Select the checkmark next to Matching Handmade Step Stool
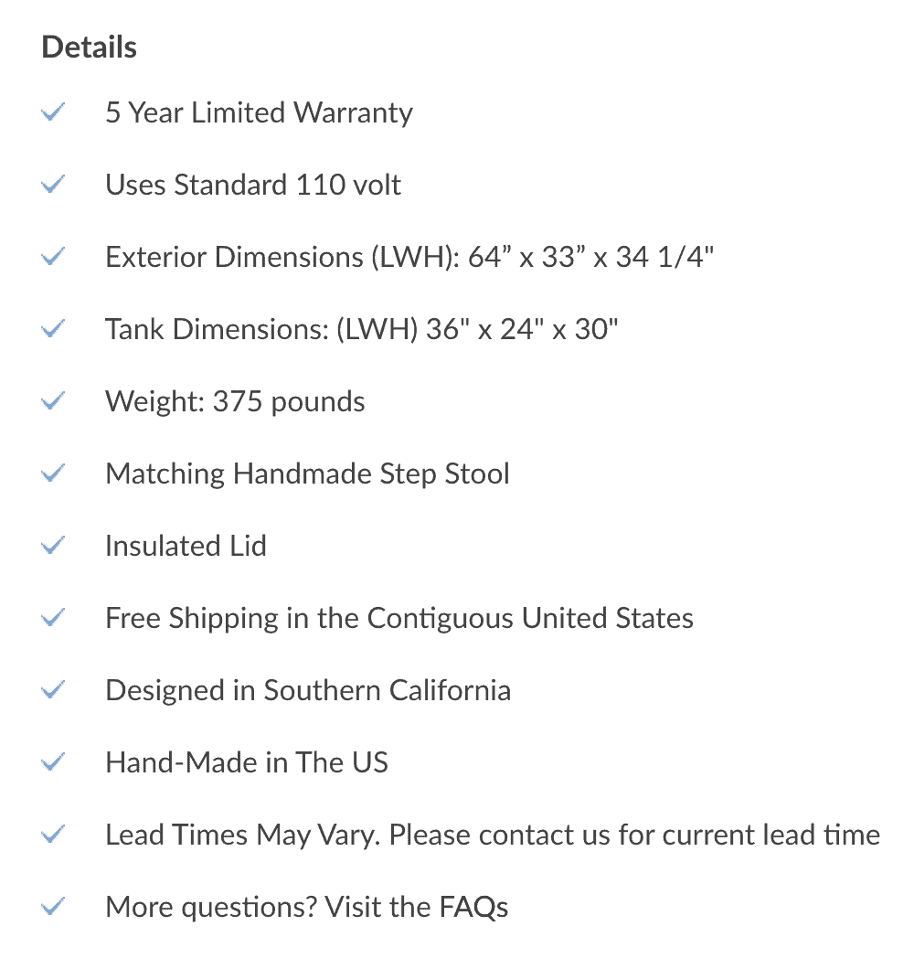This screenshot has width=914, height=958. (53, 473)
